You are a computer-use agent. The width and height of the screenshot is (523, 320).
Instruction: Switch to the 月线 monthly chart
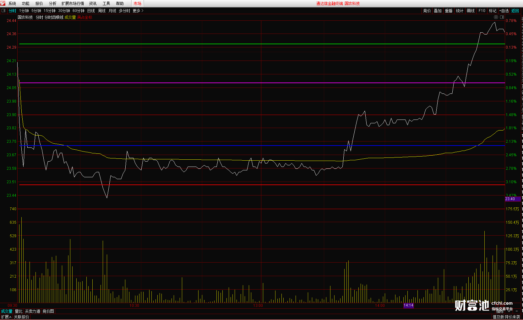pos(112,11)
